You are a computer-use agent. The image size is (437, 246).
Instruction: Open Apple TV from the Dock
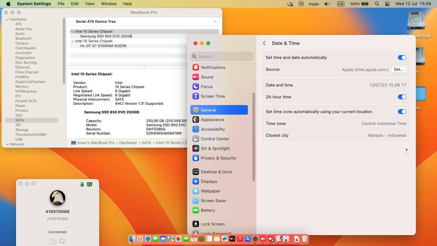click(x=232, y=239)
